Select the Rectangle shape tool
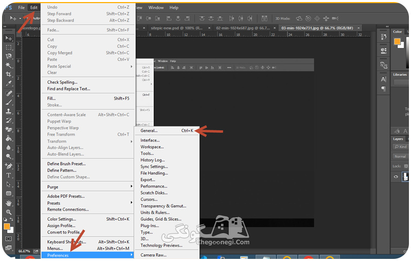Screen dimensions: 411x262 coord(9,193)
